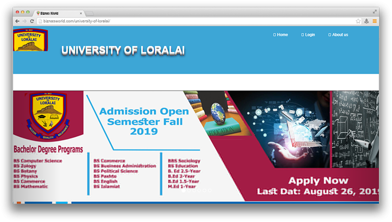Click the University of Loralai header logo
The width and height of the screenshot is (392, 222).
[x=31, y=40]
